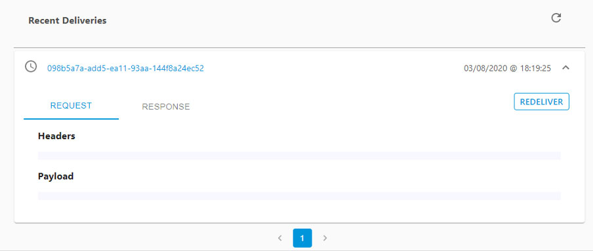Select page 1 in pagination
This screenshot has width=593, height=251.
302,238
